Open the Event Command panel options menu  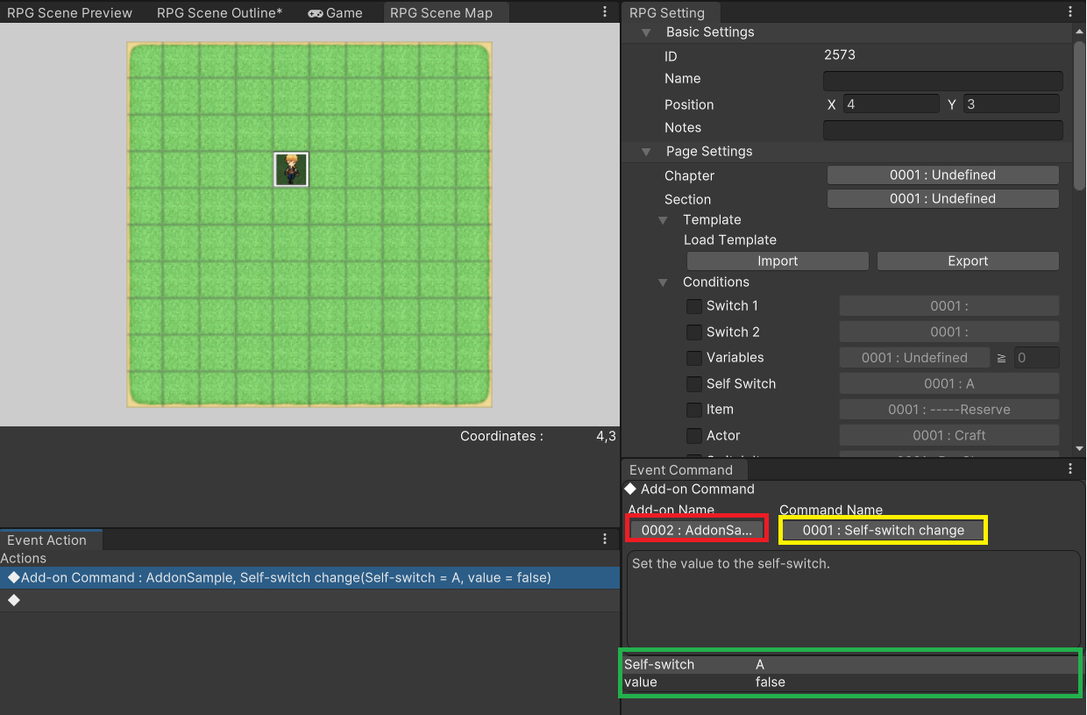click(x=1070, y=469)
